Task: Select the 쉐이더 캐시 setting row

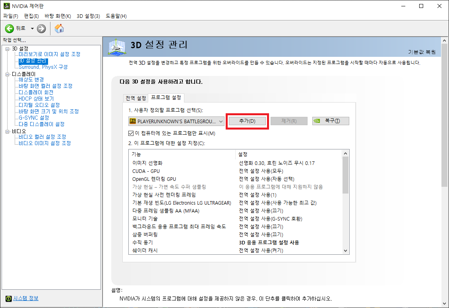Action: tap(235, 250)
